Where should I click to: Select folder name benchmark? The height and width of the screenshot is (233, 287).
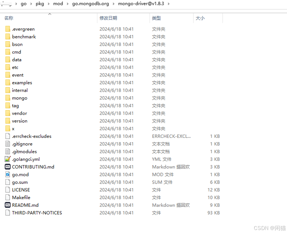pos(24,37)
